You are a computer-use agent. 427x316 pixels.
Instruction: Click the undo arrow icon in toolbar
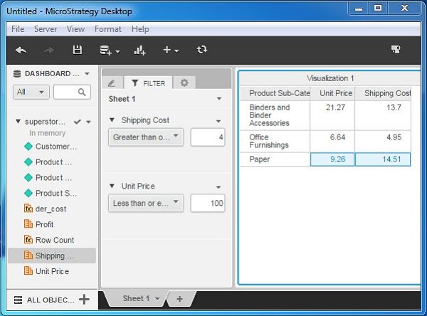pyautogui.click(x=21, y=50)
